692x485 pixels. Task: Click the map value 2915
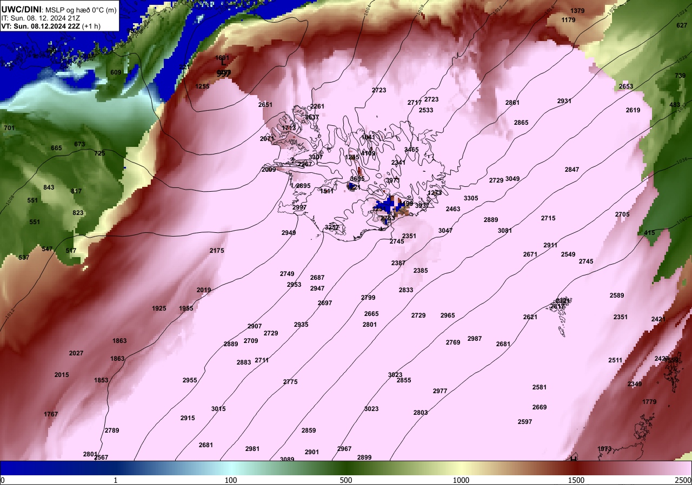188,418
